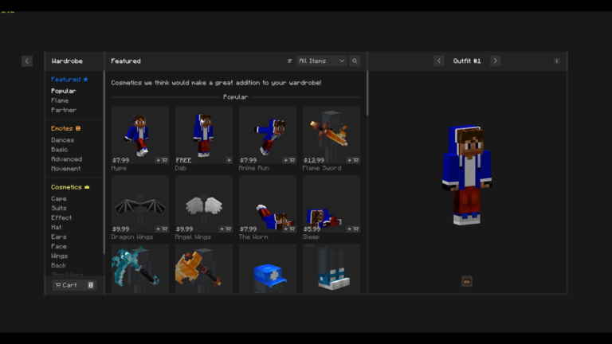Click the info icon in outfit panel
The image size is (612, 344).
[x=556, y=61]
